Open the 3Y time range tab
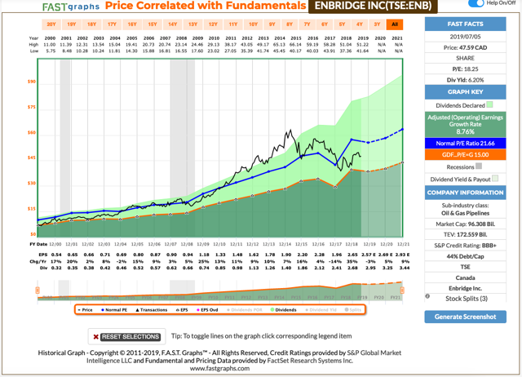 [x=377, y=24]
